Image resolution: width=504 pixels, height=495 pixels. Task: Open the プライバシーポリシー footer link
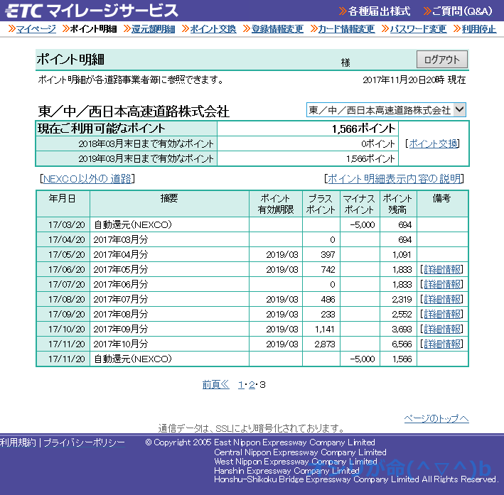(x=84, y=442)
